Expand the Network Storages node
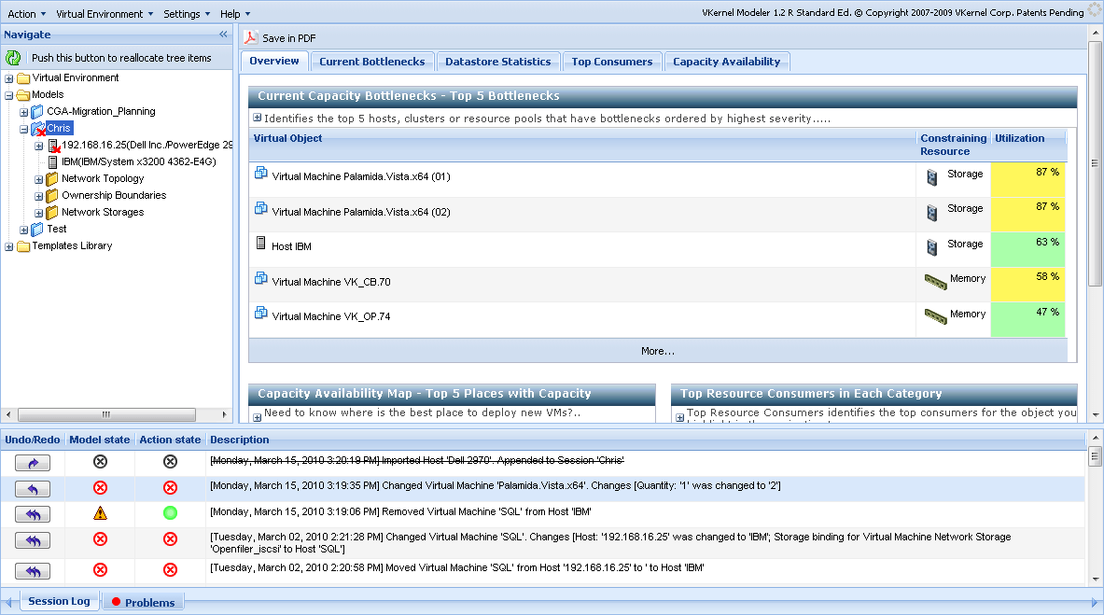This screenshot has width=1104, height=615. pyautogui.click(x=38, y=214)
